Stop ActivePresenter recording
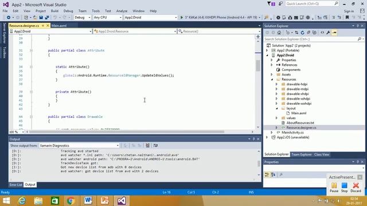The image size is (367, 206). 344,187
